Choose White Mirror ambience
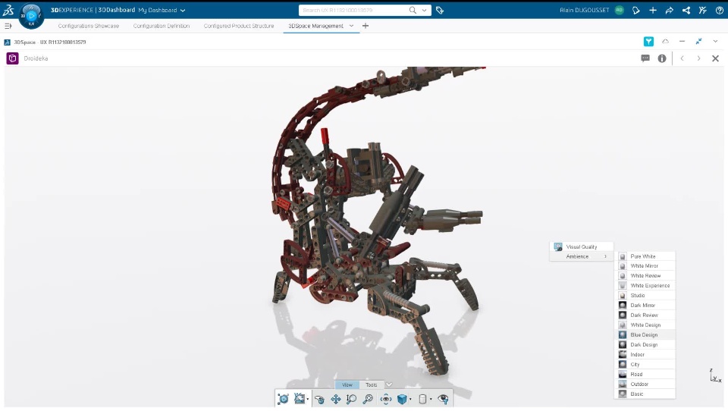 645,266
